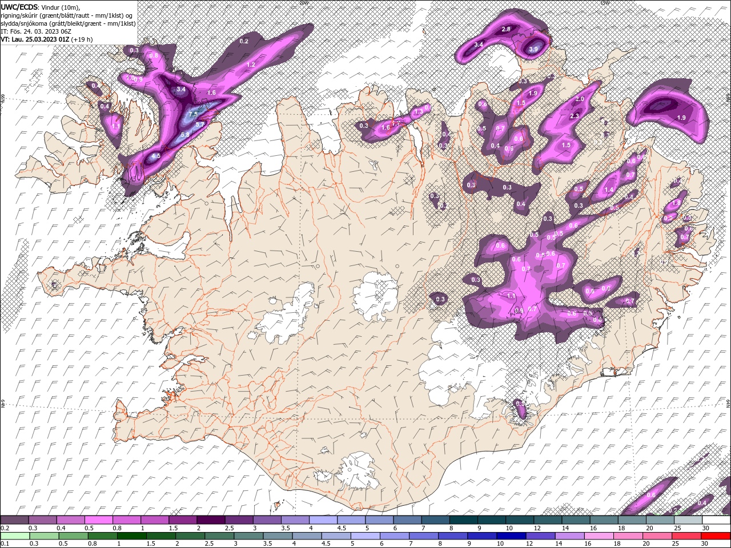
Task: Pick the bright pink 0.5 swatch in the upper scale
Action: pos(99,519)
